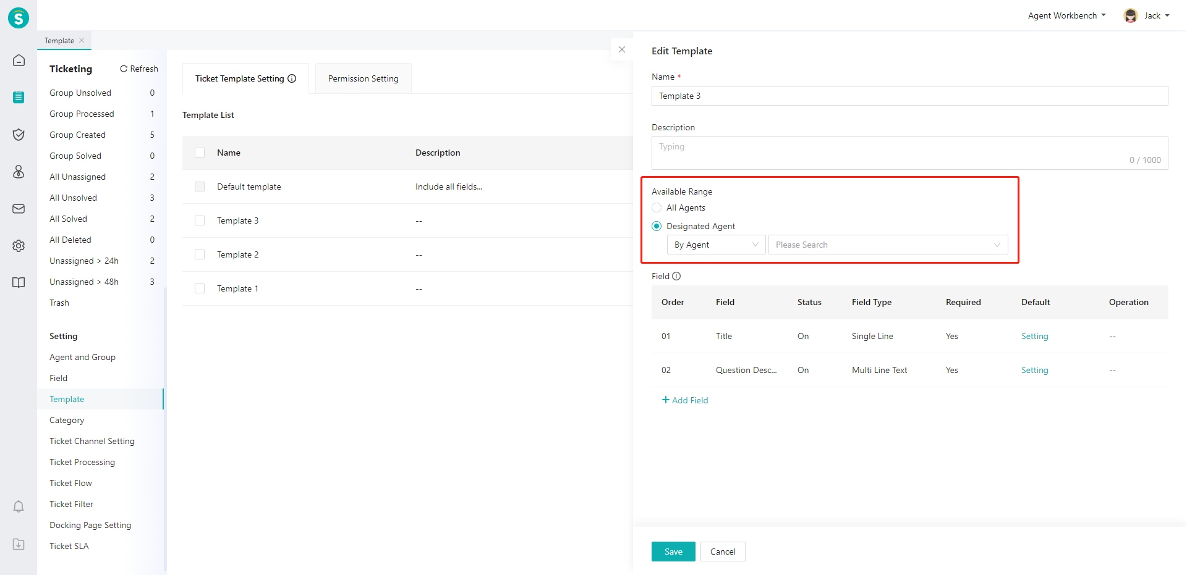Screen dimensions: 1187x575
Task: Select the All Agents radio button
Action: 657,208
